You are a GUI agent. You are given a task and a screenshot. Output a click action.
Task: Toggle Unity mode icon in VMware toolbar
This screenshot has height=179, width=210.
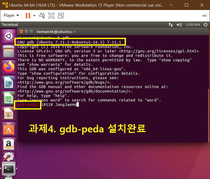pos(61,15)
